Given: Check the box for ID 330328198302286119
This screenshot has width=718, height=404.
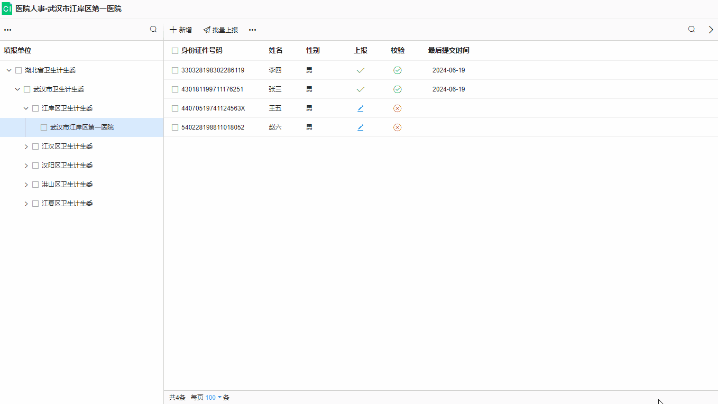Looking at the screenshot, I should click(175, 70).
